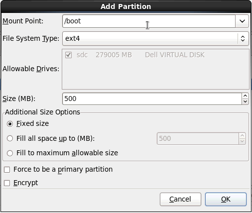The image size is (252, 213).
Task: Click the Fill up to 500 value field
Action: (x=198, y=138)
